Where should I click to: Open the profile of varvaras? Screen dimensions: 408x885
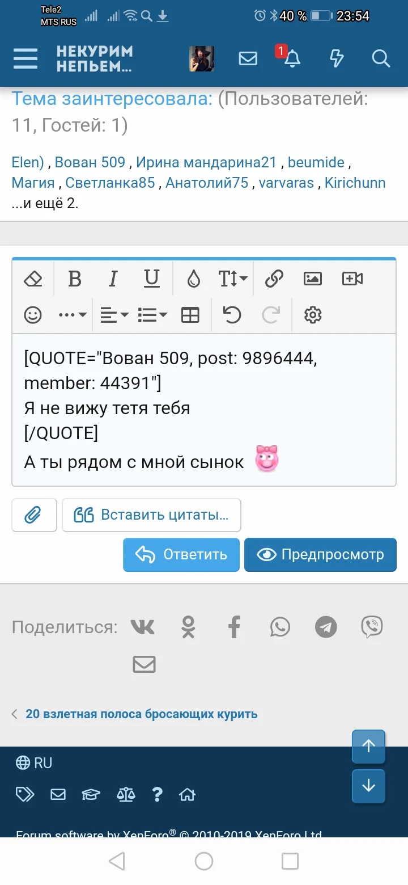click(x=286, y=183)
